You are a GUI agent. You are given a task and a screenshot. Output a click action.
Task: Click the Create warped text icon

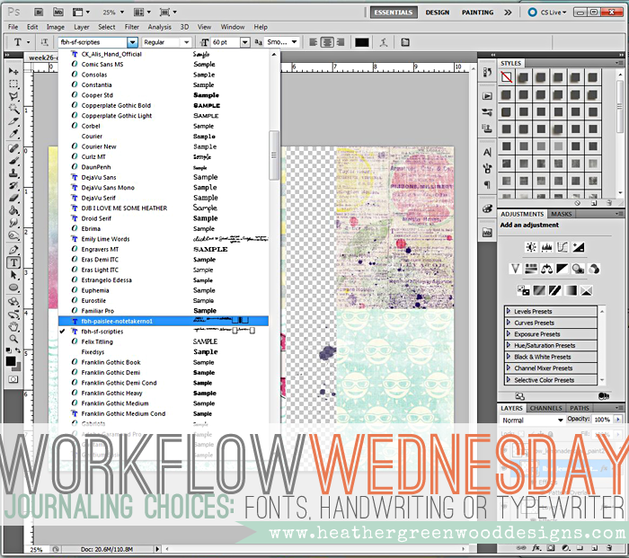384,42
